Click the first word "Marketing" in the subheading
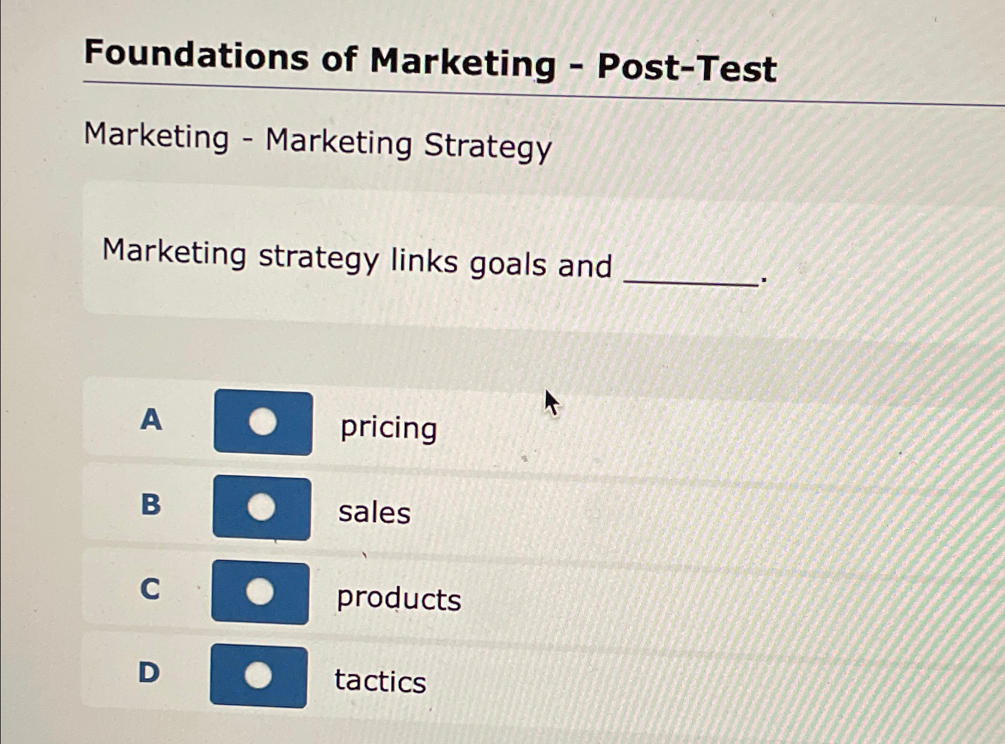Image resolution: width=1005 pixels, height=744 pixels. pos(156,136)
